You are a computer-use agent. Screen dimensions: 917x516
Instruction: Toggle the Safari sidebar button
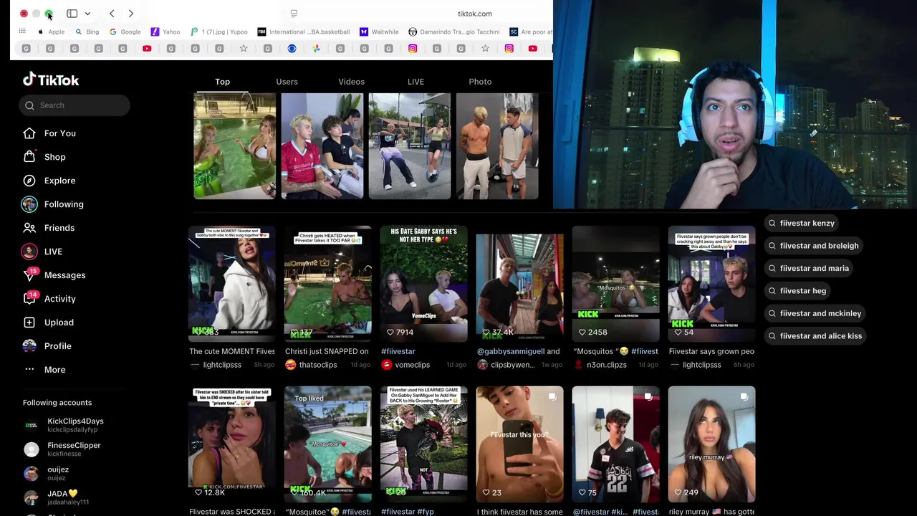pyautogui.click(x=72, y=14)
